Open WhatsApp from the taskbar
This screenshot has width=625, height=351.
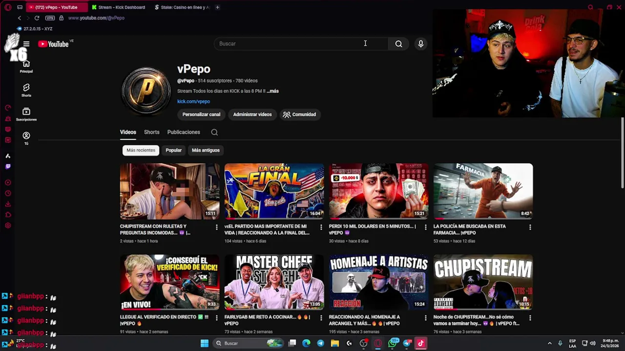(393, 343)
